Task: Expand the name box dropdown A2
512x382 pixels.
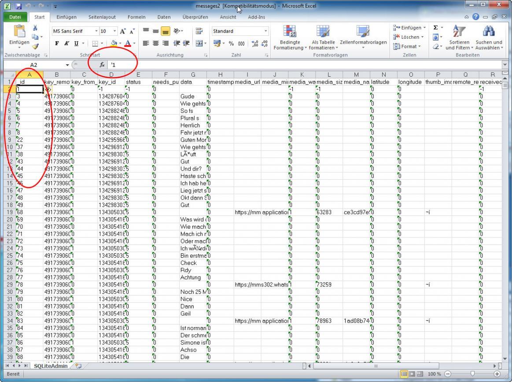Action: pos(67,65)
